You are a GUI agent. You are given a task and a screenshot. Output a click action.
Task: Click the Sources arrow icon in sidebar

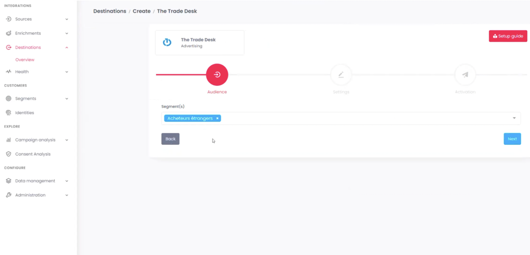click(x=8, y=19)
